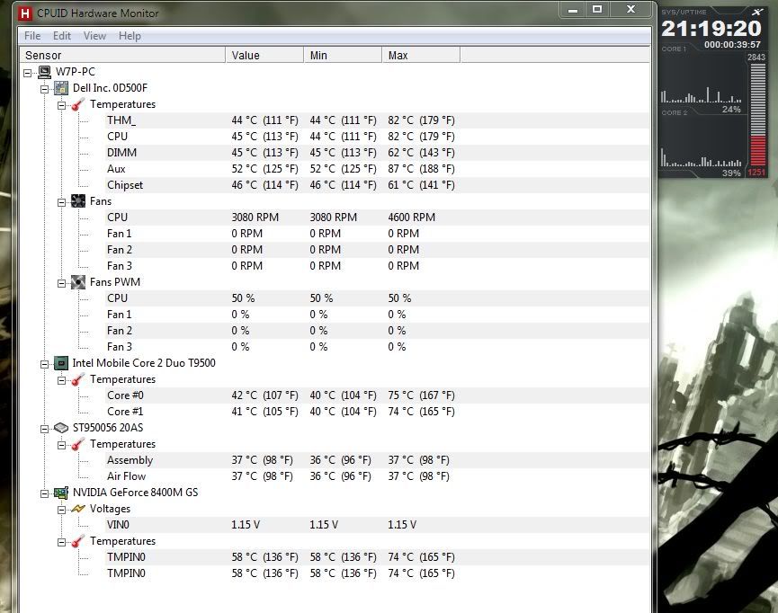The height and width of the screenshot is (613, 778).
Task: Click the 87 °C max value for Aux
Action: click(421, 169)
